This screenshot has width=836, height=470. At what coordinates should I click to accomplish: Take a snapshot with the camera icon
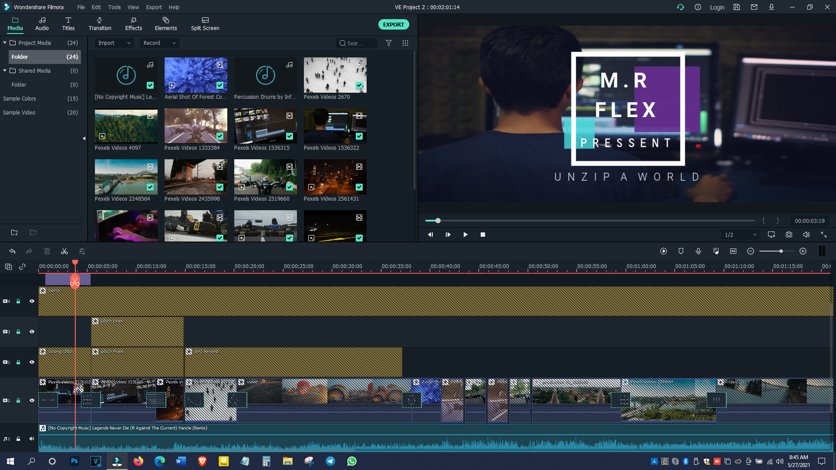(x=789, y=235)
